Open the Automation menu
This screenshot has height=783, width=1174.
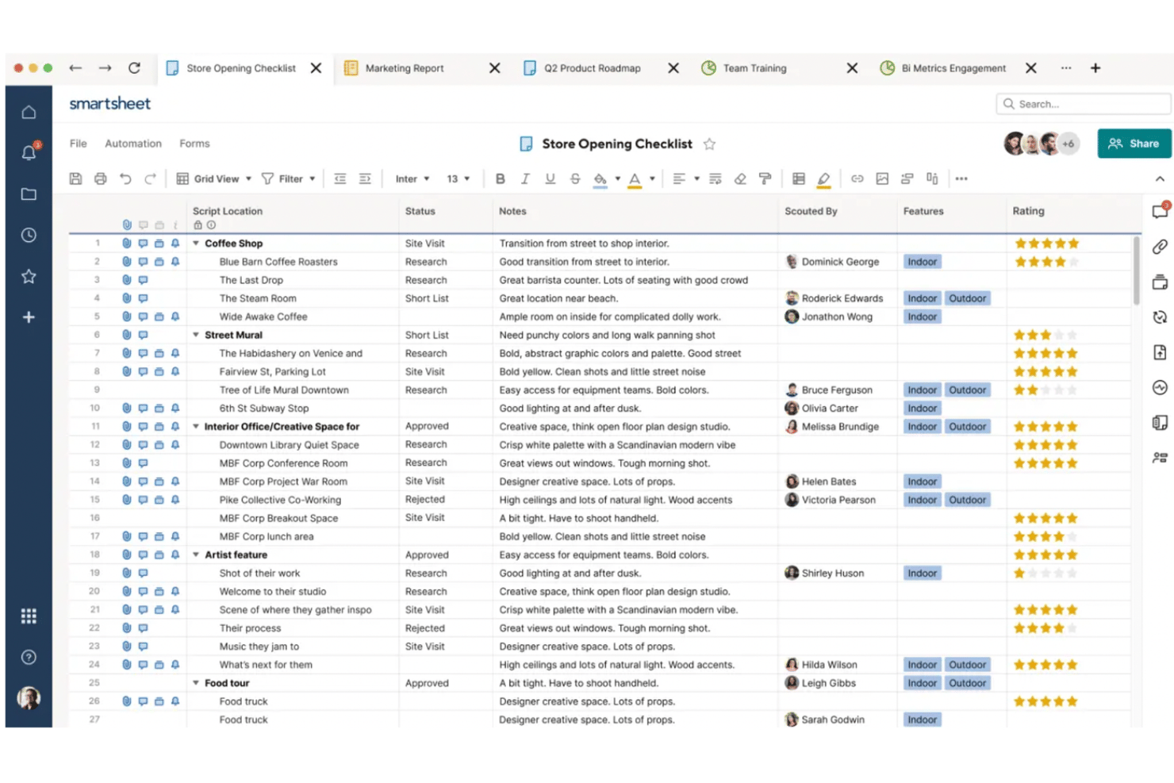point(133,144)
